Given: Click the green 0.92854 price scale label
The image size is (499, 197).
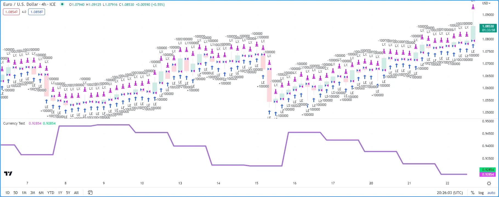Looking at the screenshot, I should click(488, 170).
